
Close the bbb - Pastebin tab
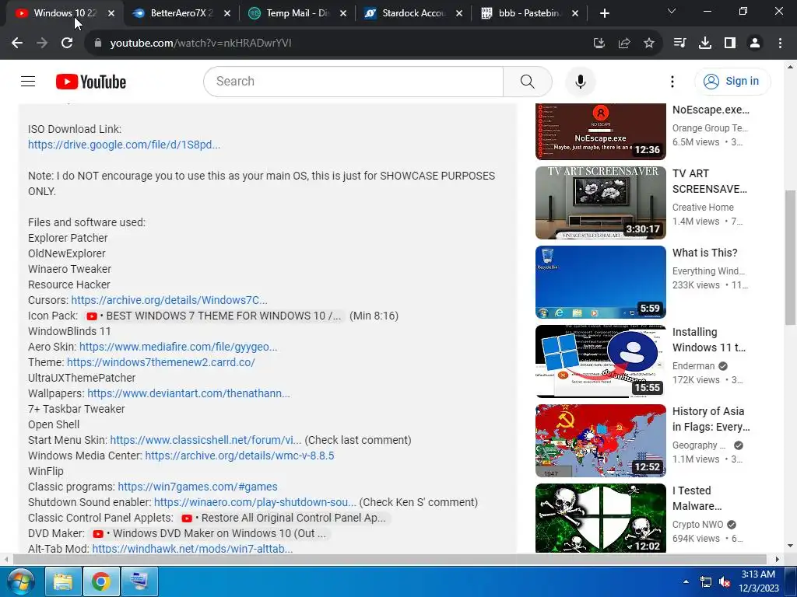[x=575, y=14]
